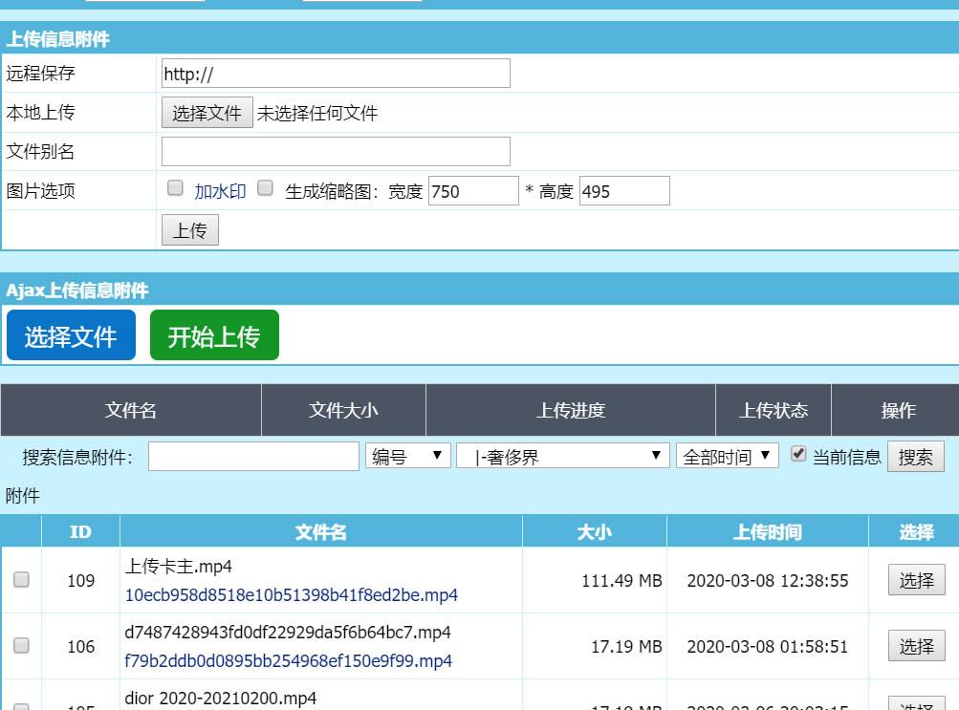
Task: Click the ID column header in attachments table
Action: [80, 531]
